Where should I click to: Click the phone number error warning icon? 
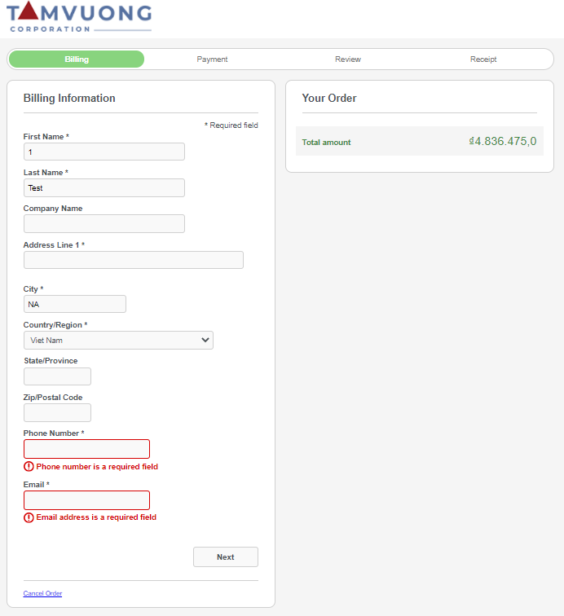pyautogui.click(x=29, y=467)
